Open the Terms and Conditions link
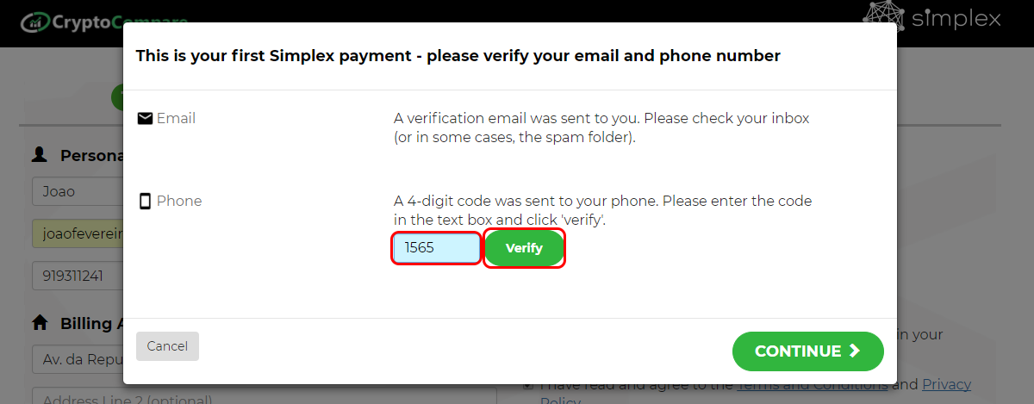The image size is (1034, 404). (x=813, y=385)
